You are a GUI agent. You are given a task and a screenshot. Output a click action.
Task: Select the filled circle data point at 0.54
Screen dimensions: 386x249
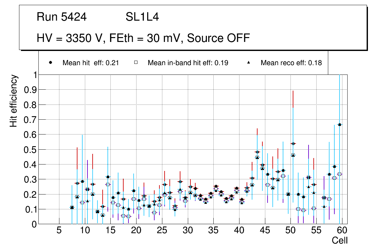pyautogui.click(x=293, y=144)
